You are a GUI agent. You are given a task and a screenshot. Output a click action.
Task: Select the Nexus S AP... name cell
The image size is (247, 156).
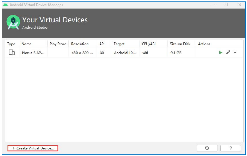(33, 53)
